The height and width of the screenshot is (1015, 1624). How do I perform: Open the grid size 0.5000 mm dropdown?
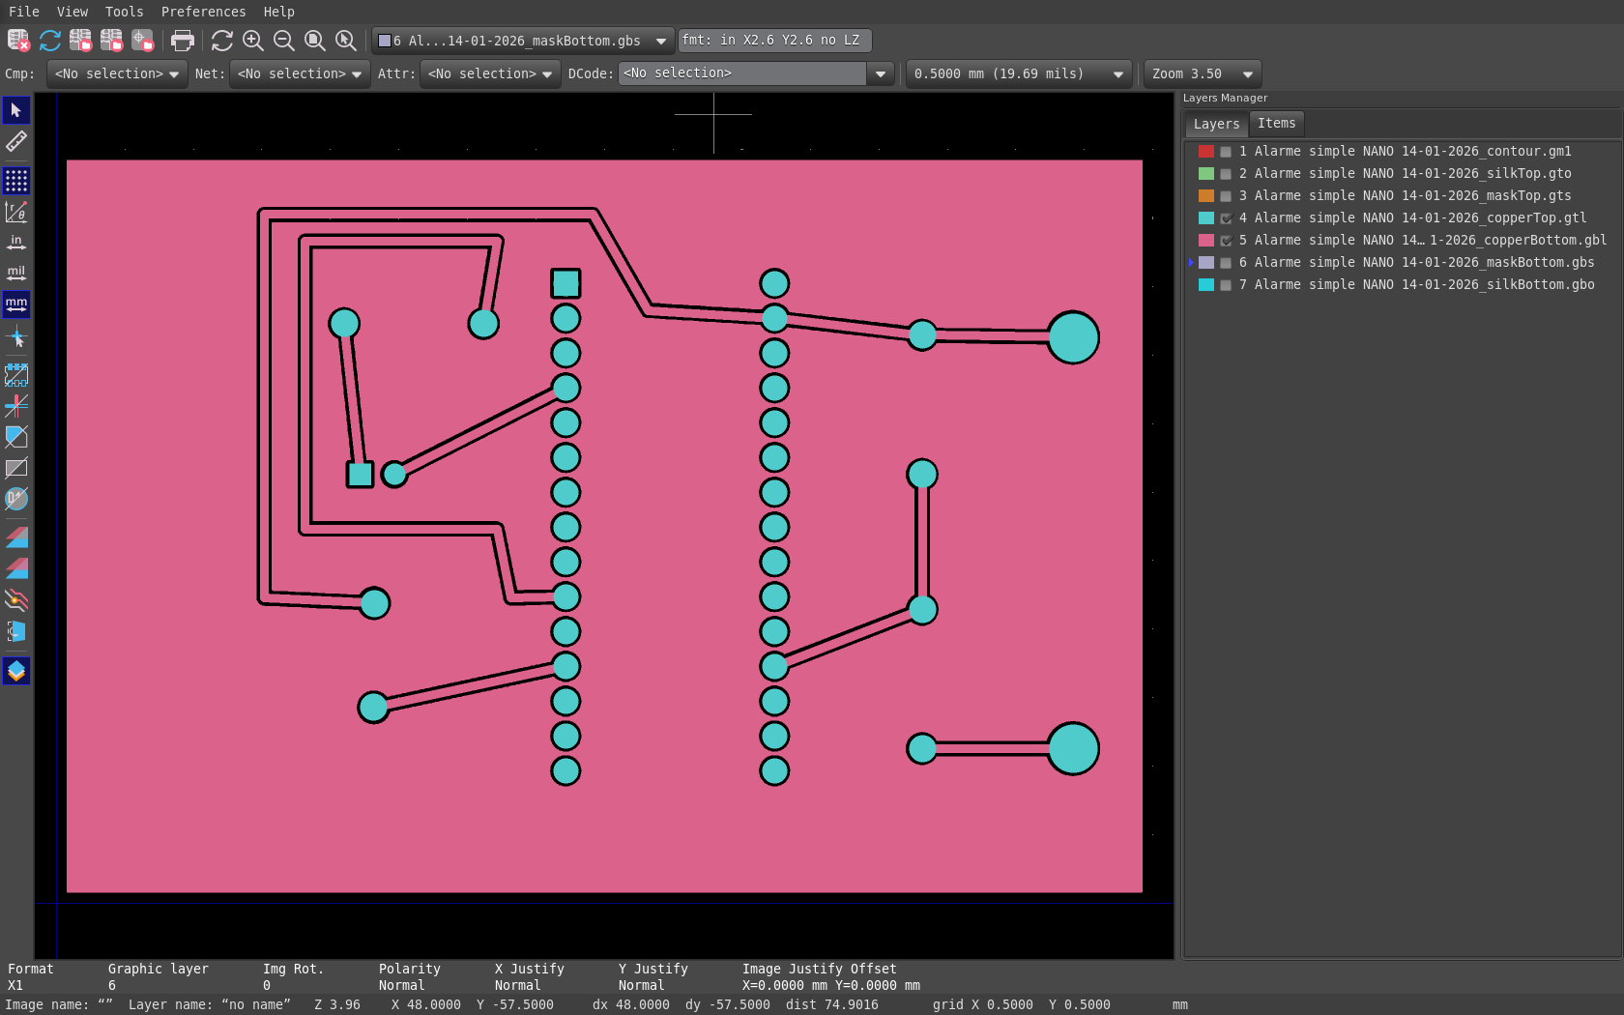(x=1017, y=74)
